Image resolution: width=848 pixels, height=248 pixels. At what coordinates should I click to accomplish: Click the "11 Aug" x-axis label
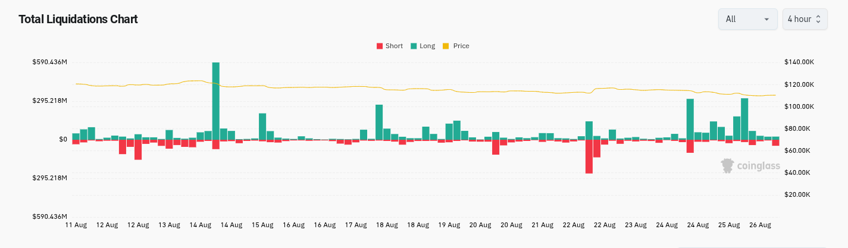pos(76,225)
